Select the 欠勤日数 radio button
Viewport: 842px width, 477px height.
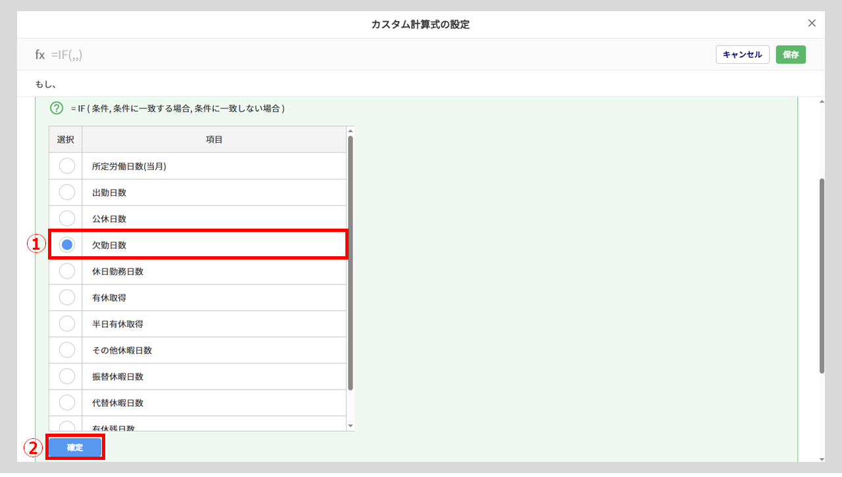click(67, 245)
